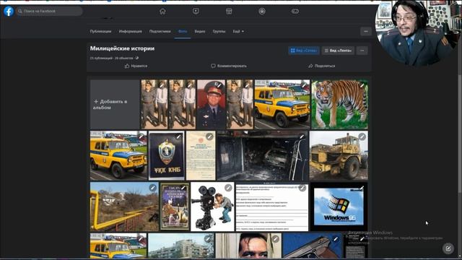Open the burnt garage car thumbnail
Viewport: 462px width, 260px height.
click(263, 155)
